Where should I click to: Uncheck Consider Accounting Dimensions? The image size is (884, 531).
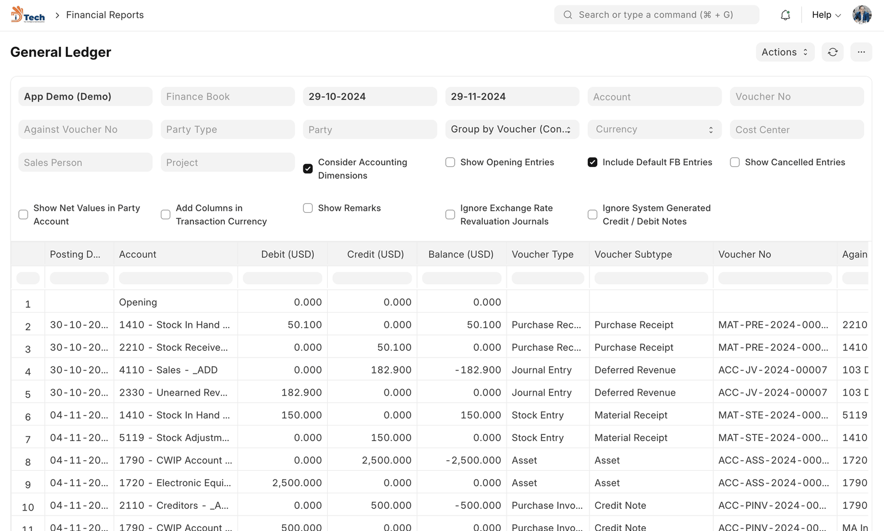[308, 169]
